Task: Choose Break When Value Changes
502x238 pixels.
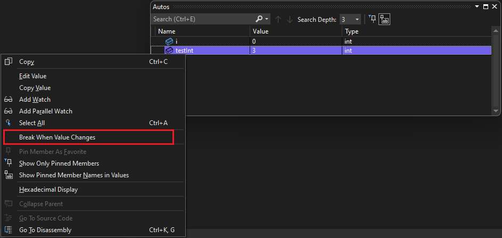Action: tap(57, 137)
